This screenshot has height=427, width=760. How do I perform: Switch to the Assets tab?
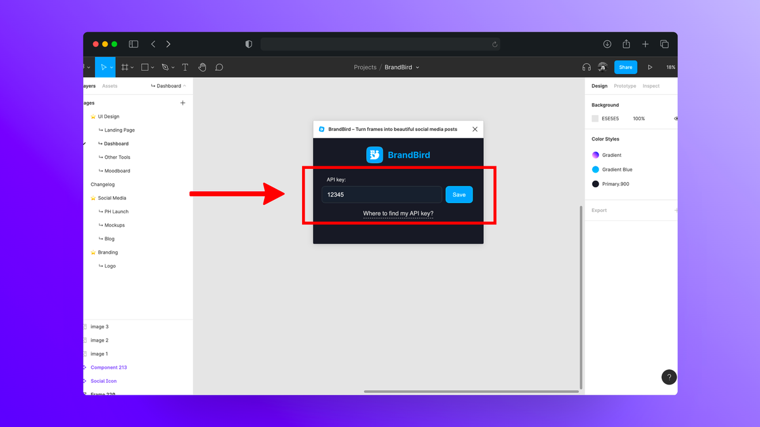[110, 86]
